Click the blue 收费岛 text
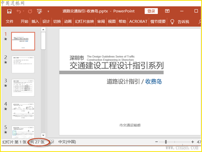Viewport: 202px width, 152px height. (154, 82)
